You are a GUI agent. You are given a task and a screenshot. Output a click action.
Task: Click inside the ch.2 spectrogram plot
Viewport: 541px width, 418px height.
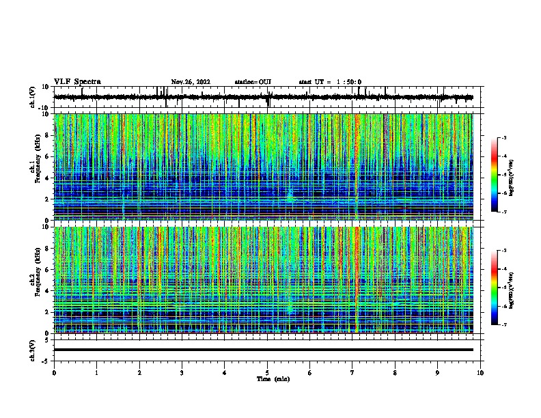pos(264,280)
